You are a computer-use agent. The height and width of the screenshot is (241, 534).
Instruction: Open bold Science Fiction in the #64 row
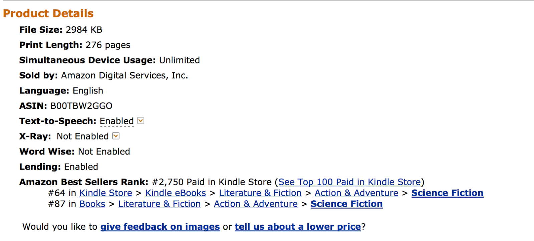(447, 193)
